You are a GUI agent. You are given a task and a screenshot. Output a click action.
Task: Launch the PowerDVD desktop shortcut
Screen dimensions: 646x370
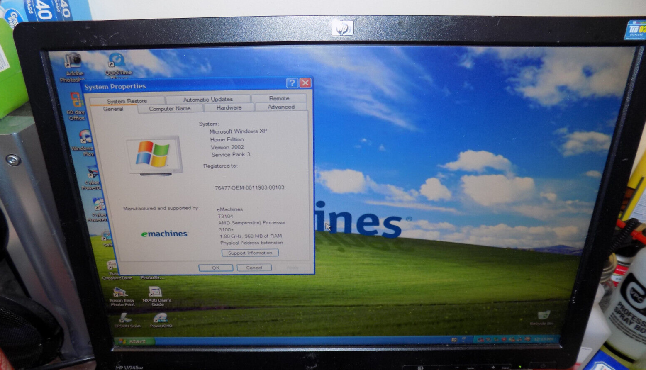click(x=161, y=320)
